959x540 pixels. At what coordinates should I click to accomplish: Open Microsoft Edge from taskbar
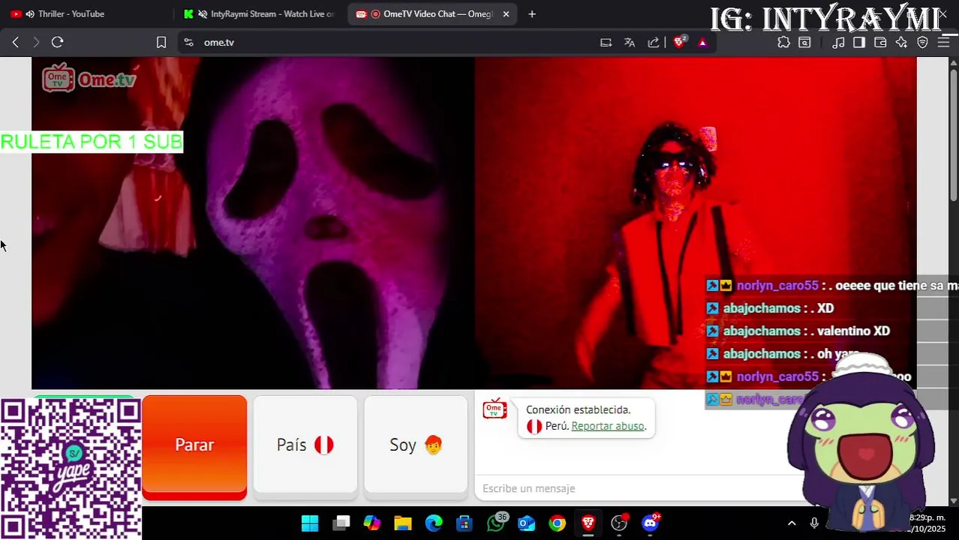434,523
